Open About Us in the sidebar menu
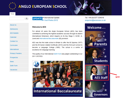Image resolution: width=126 pixels, height=100 pixels. [13, 25]
